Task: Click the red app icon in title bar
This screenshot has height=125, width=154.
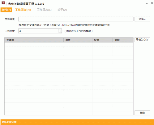Action: pyautogui.click(x=3, y=3)
